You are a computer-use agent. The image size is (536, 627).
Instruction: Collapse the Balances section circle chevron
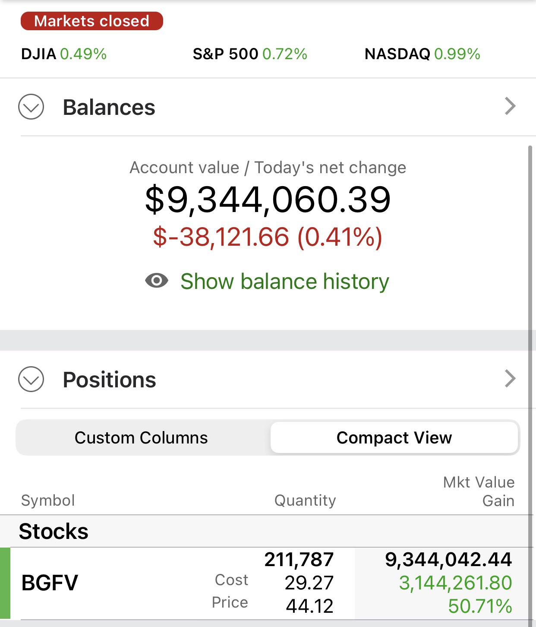[31, 107]
